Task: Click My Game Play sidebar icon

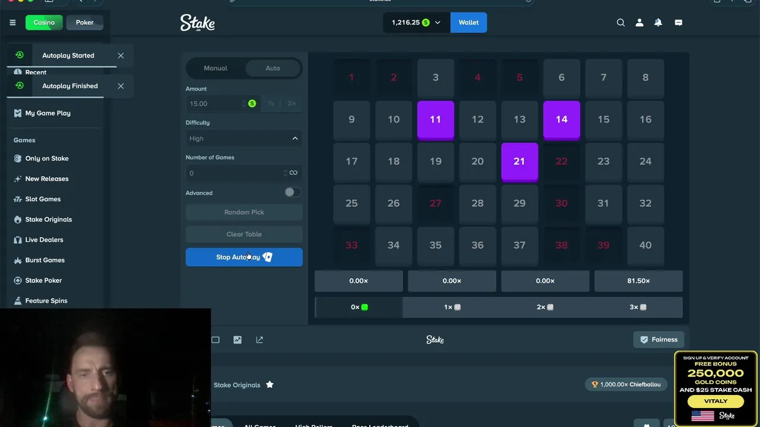Action: (18, 113)
